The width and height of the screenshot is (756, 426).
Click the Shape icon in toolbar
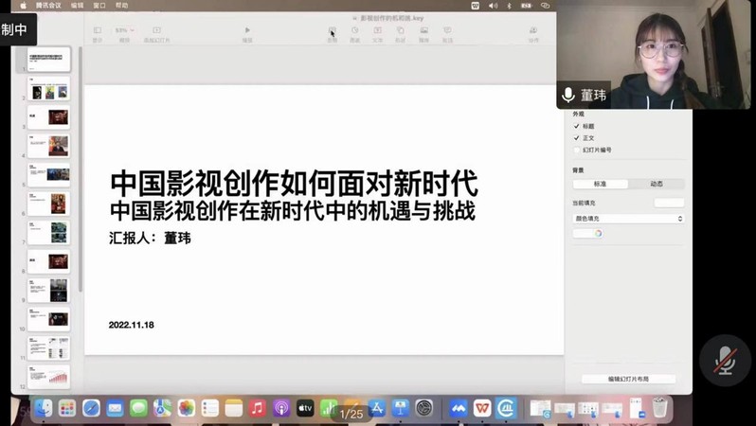coord(401,31)
